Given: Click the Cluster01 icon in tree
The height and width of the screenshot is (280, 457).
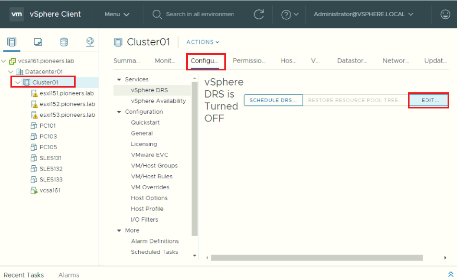Looking at the screenshot, I should (x=27, y=82).
